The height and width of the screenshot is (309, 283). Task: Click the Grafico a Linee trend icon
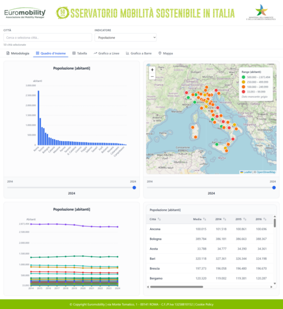95,53
